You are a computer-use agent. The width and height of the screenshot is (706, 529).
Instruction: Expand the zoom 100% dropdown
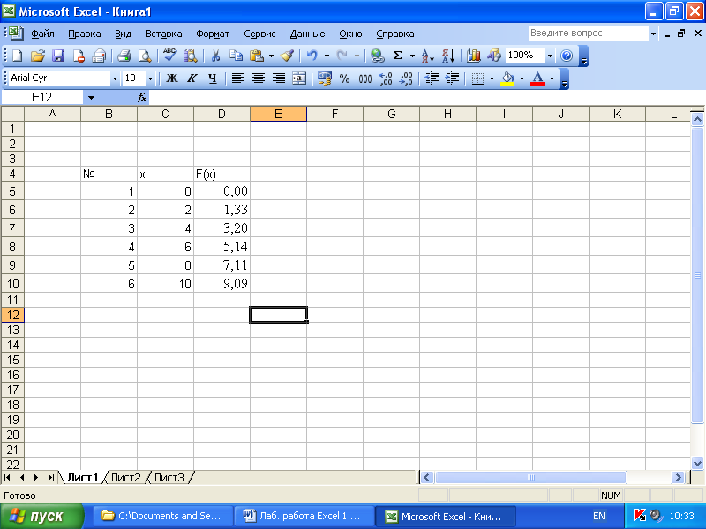550,56
